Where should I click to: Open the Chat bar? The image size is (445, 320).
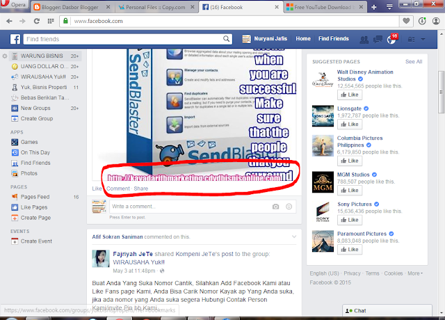pos(387,311)
